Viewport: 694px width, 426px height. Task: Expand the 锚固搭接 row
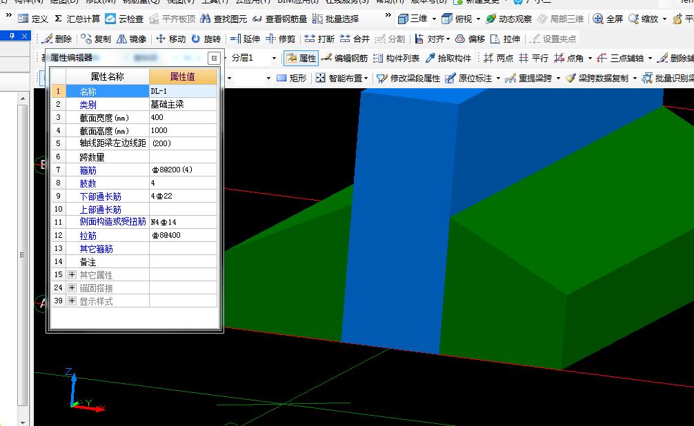[72, 288]
